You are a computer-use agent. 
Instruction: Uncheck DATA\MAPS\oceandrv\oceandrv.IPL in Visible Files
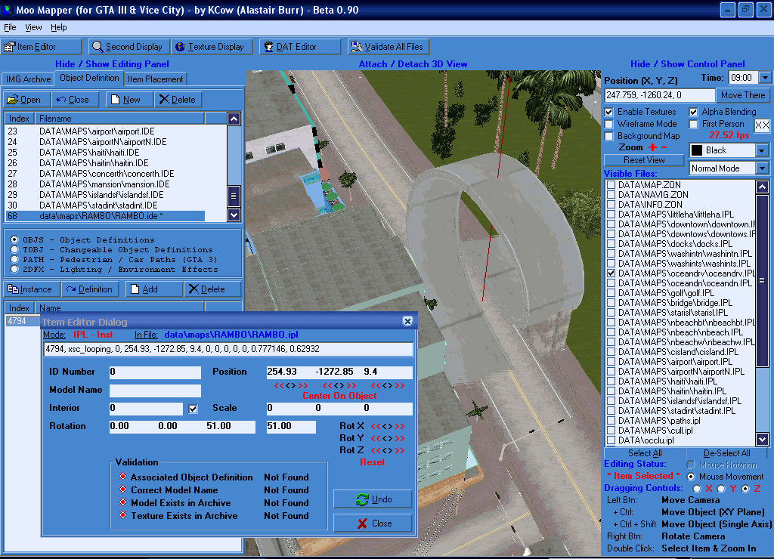pos(611,273)
